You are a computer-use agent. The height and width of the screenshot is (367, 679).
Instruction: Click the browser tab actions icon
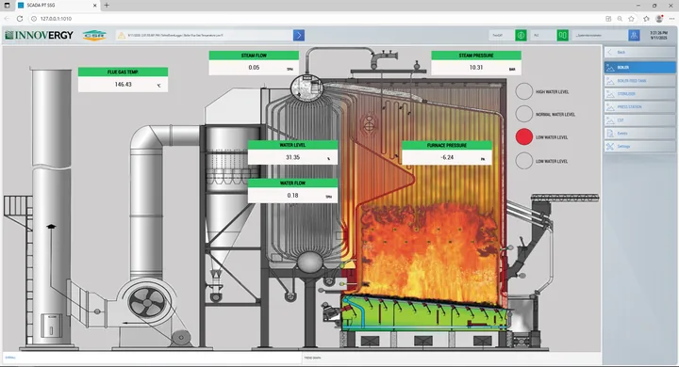click(7, 6)
